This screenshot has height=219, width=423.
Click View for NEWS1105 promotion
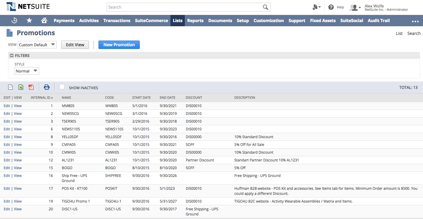click(18, 129)
